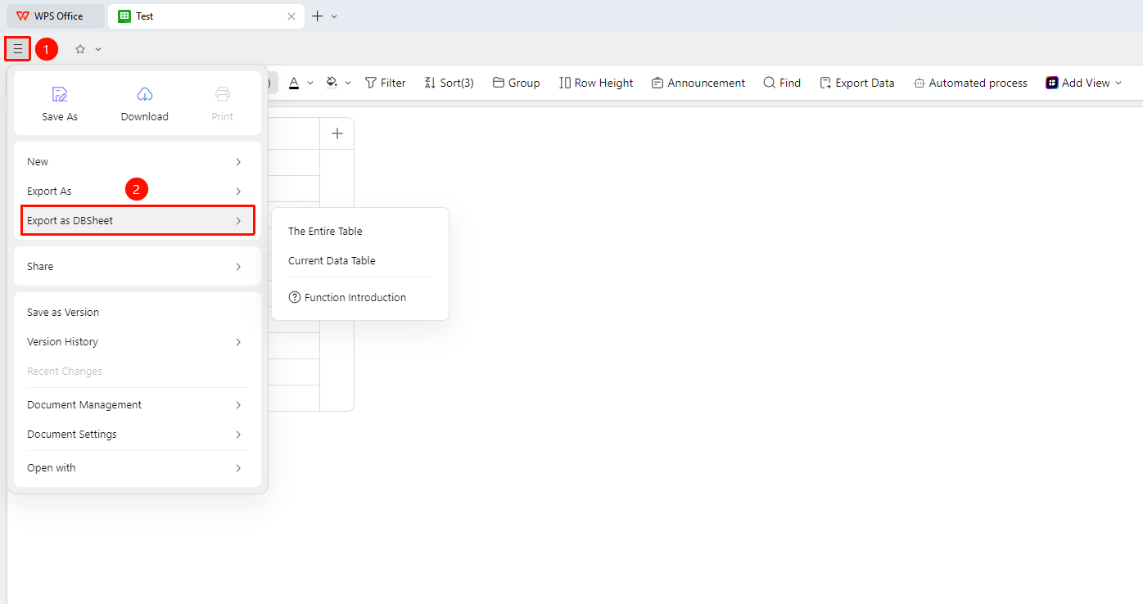Choose The Entire Table option
The height and width of the screenshot is (604, 1143).
(x=360, y=232)
